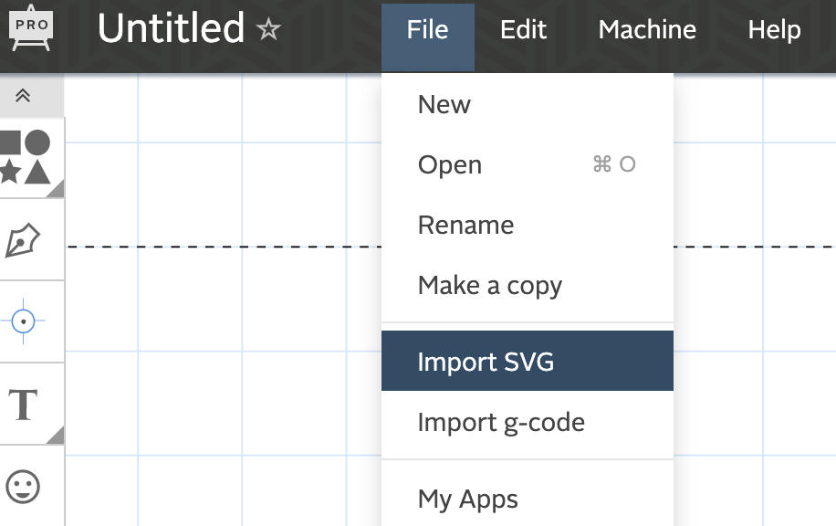Select Open in the File menu
The width and height of the screenshot is (836, 526).
coord(450,165)
